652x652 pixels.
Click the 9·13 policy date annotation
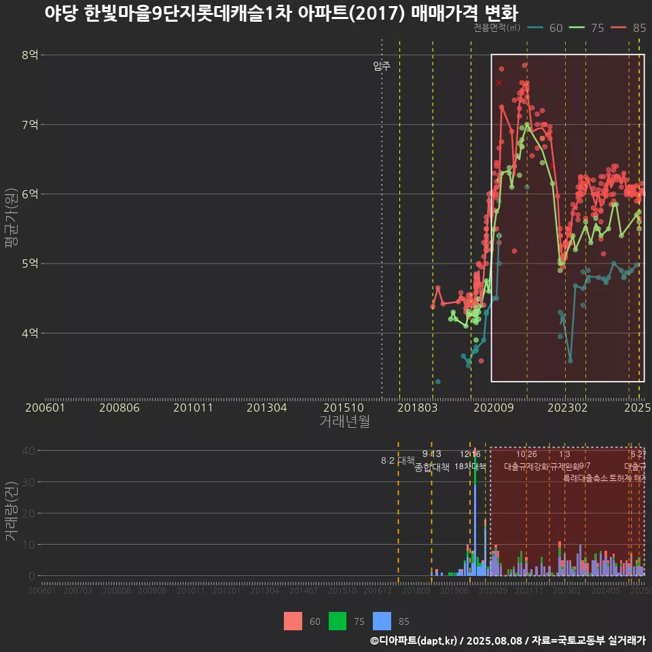pos(432,454)
